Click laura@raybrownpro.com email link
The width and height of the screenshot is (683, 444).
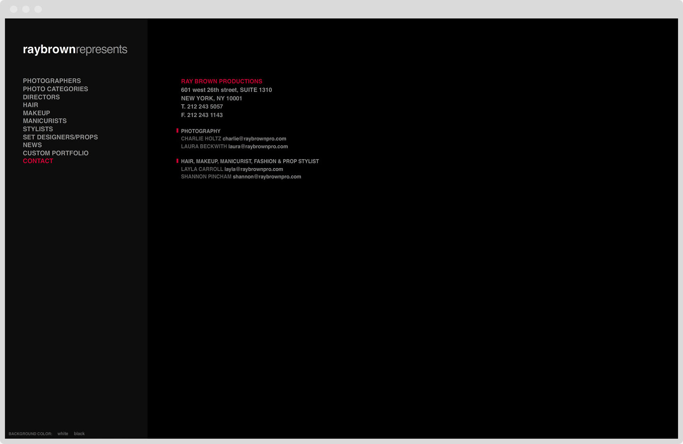[258, 147]
